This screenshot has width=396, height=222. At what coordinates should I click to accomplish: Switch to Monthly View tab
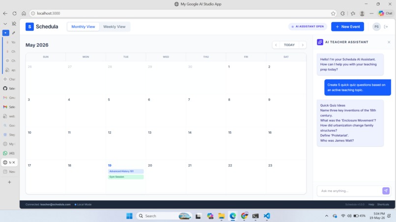click(83, 26)
